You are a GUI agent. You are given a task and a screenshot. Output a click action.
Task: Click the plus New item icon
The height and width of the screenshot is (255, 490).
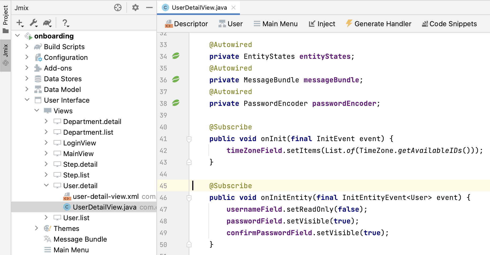click(20, 23)
